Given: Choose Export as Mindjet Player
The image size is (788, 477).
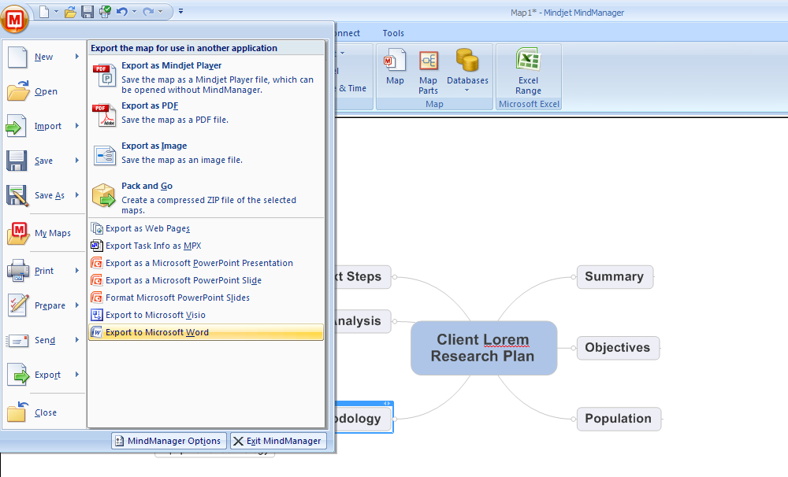Looking at the screenshot, I should tap(206, 77).
